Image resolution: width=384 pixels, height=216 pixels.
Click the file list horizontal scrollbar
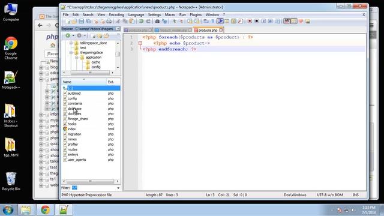(91, 181)
